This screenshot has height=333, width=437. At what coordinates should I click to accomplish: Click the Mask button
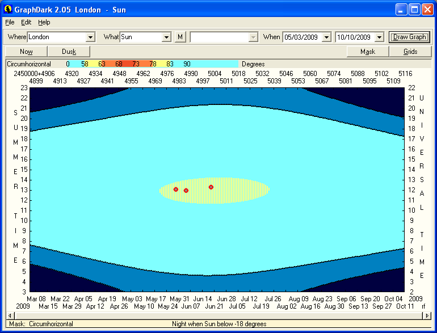coord(368,52)
